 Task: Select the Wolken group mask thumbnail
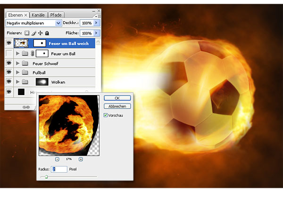(x=42, y=82)
